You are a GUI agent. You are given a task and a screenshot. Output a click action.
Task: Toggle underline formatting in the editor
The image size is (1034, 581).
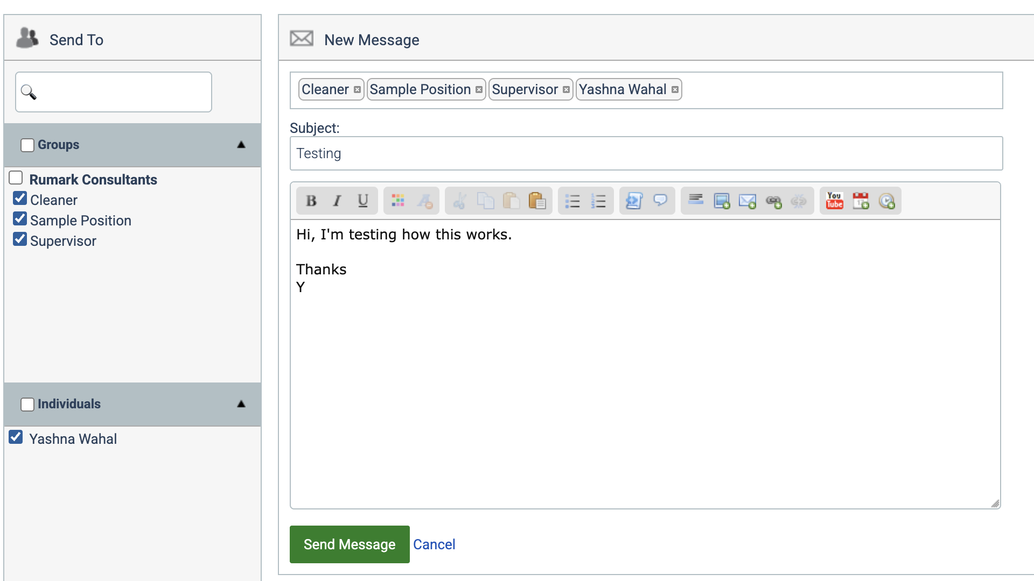(363, 201)
